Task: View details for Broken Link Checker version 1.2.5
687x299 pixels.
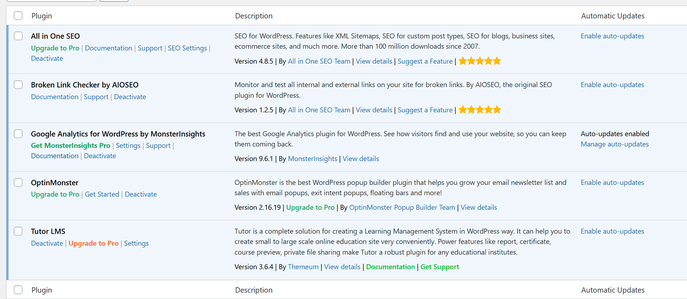Action: click(374, 110)
